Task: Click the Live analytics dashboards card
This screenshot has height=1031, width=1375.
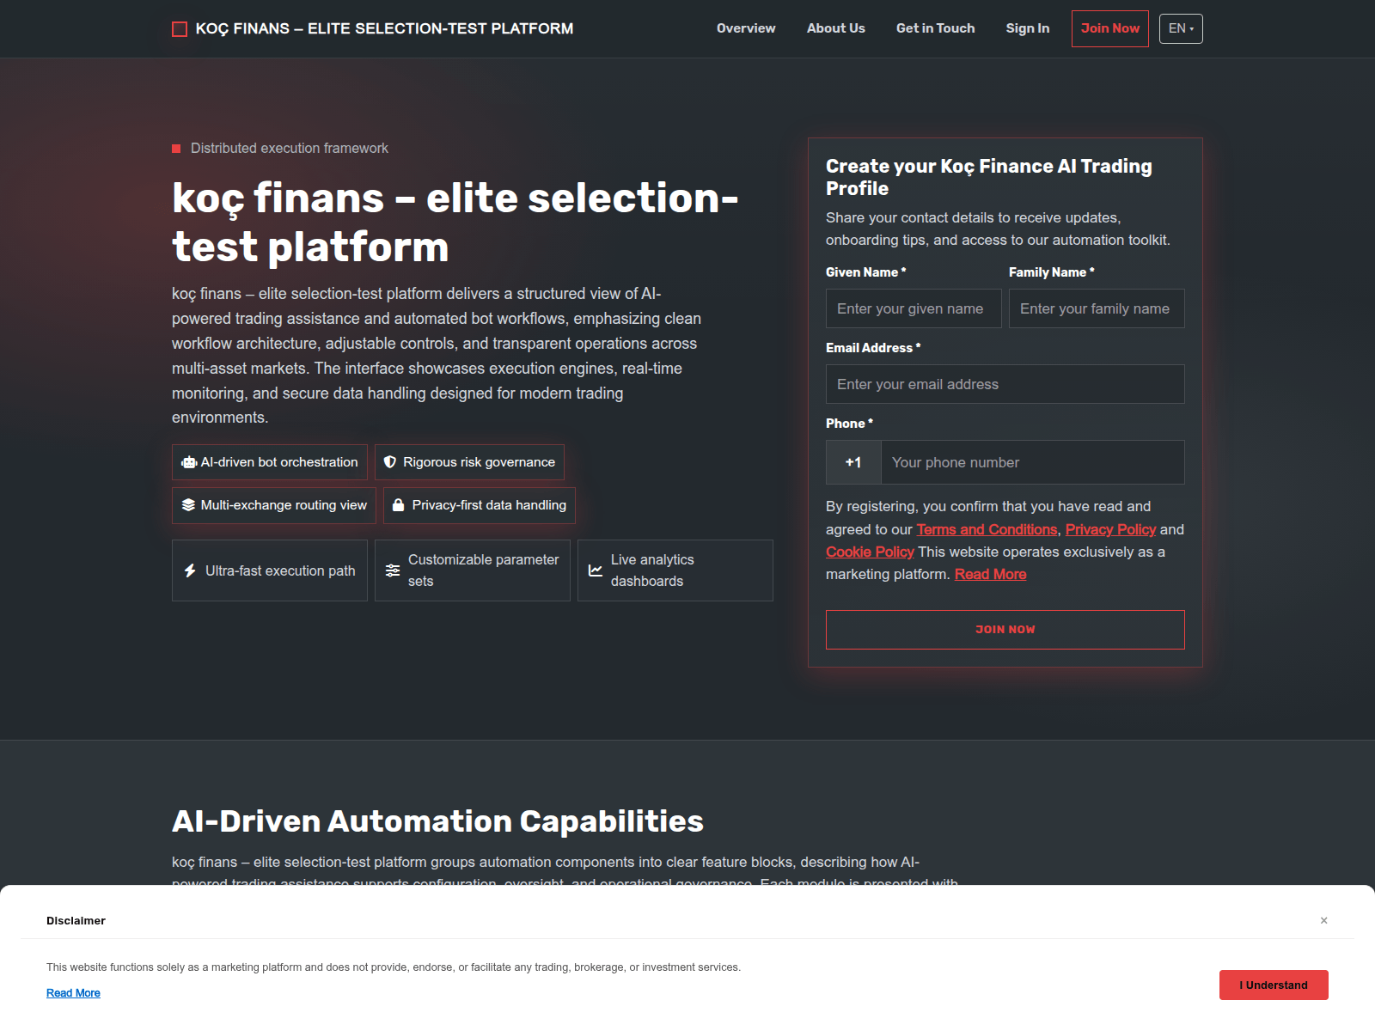Action: click(x=675, y=570)
